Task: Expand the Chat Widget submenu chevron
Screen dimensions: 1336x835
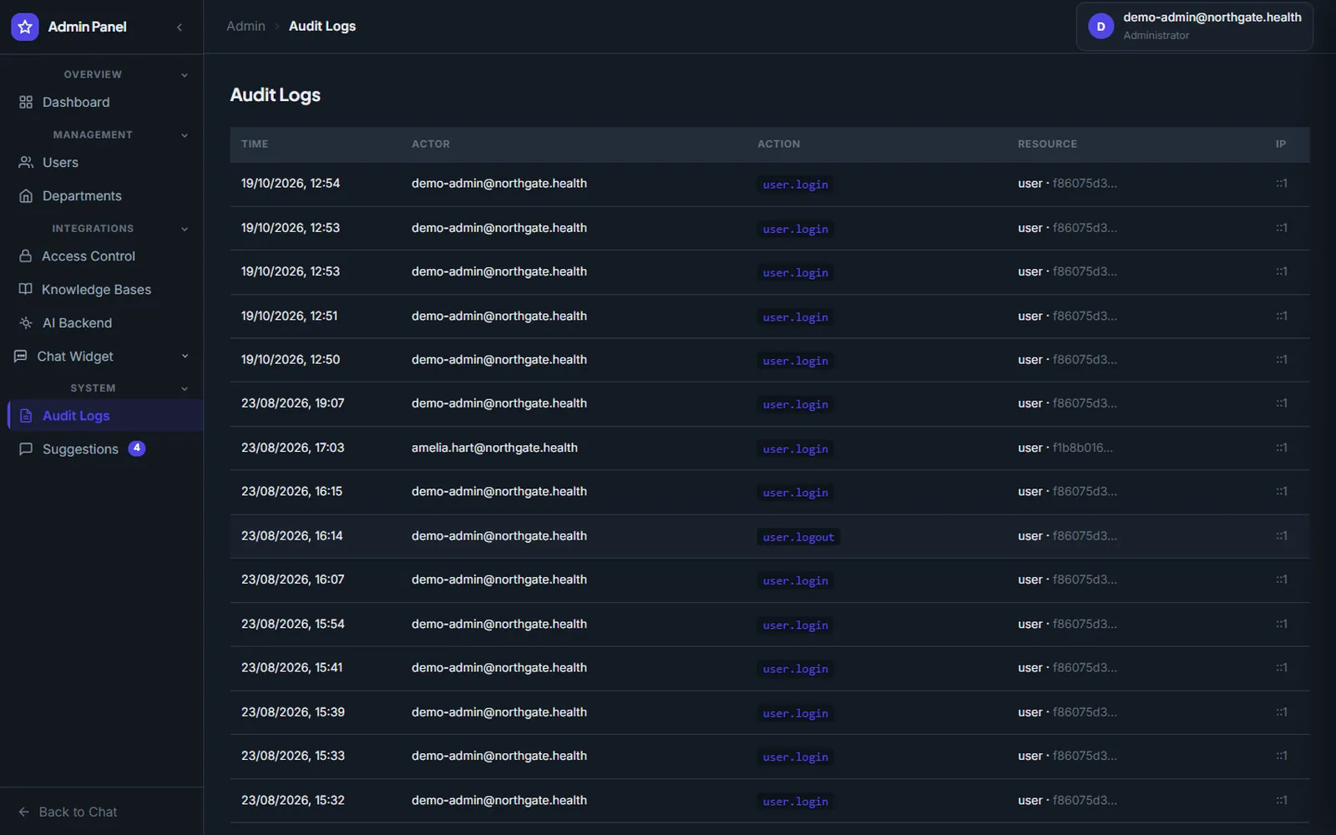Action: coord(185,356)
